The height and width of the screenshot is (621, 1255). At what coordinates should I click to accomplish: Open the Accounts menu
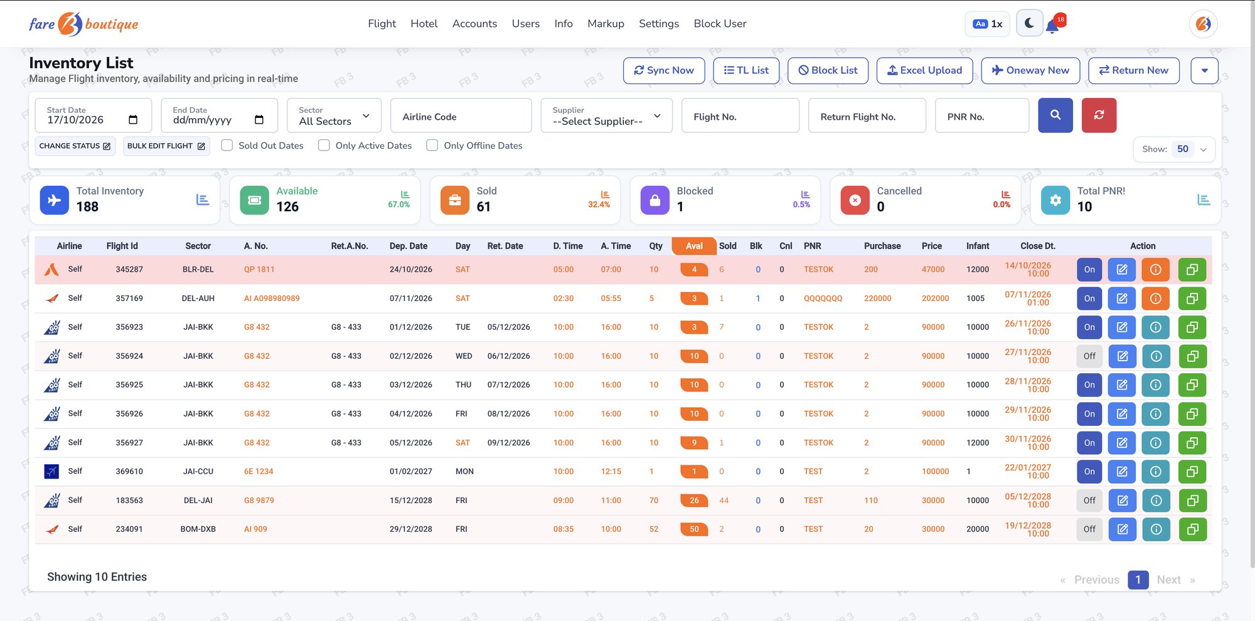[x=474, y=24]
